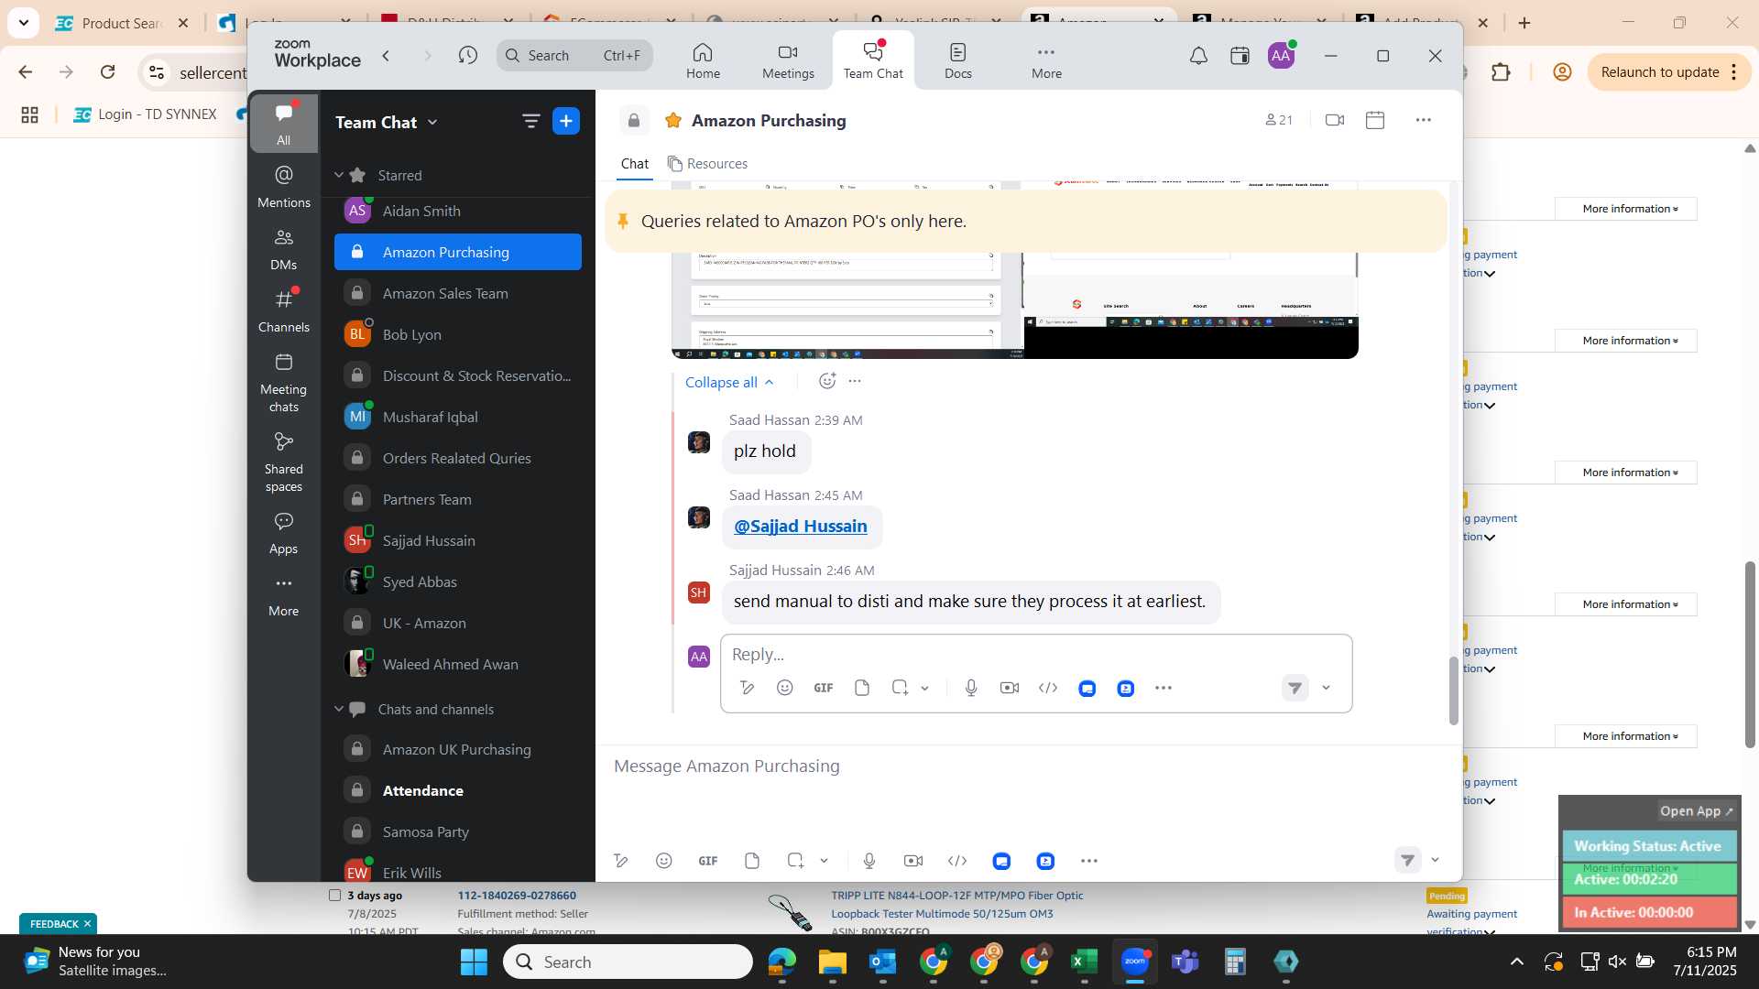
Task: Open emoji picker in the reply toolbar
Action: (784, 688)
